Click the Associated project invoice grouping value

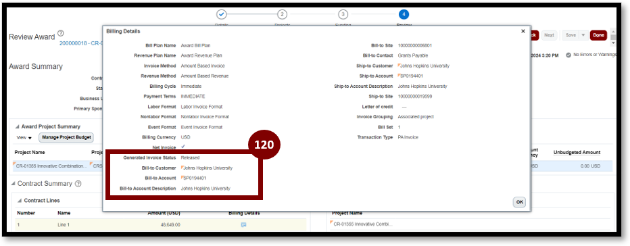pyautogui.click(x=416, y=117)
